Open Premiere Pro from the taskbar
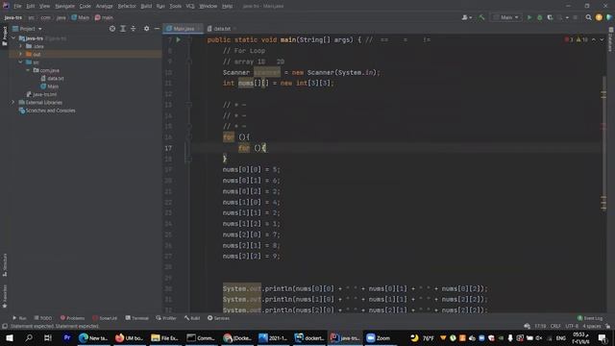This screenshot has width=615, height=346. (x=67, y=337)
